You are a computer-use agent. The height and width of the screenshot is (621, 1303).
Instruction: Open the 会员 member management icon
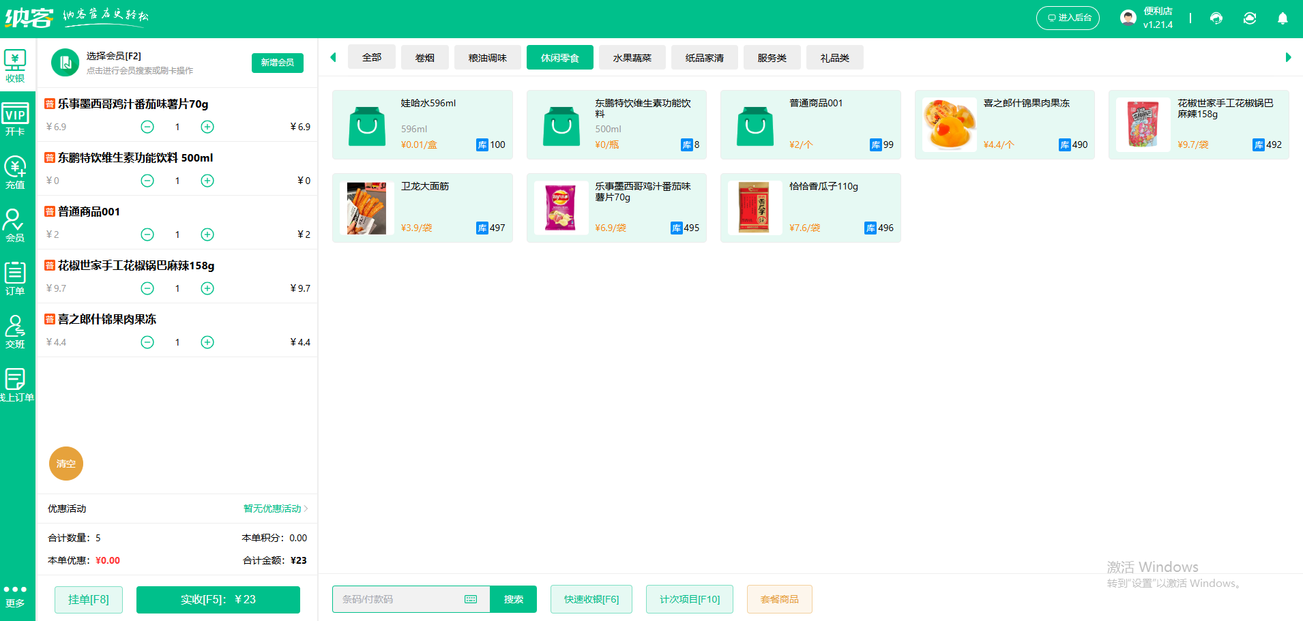(16, 225)
